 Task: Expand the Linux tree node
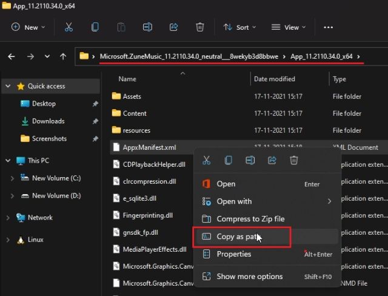click(x=8, y=240)
